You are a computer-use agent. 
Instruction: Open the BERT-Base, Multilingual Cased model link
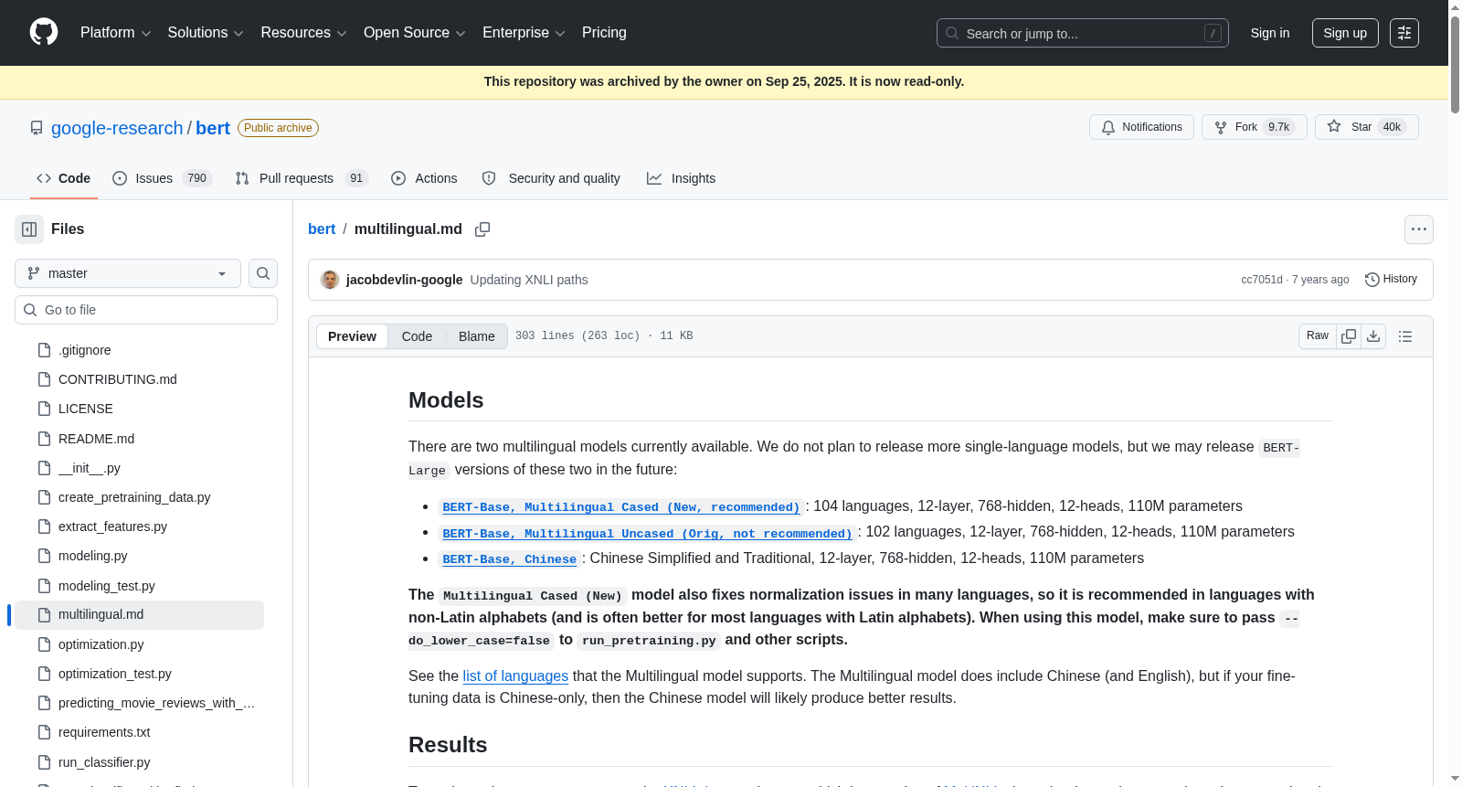click(621, 507)
